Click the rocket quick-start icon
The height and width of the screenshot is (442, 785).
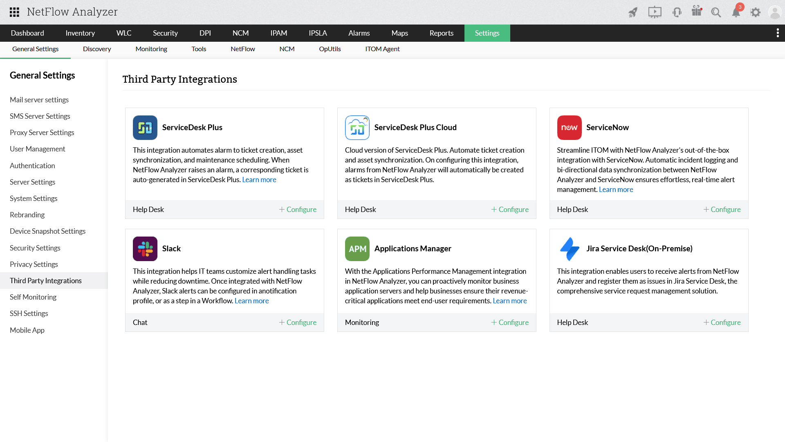[x=633, y=12]
